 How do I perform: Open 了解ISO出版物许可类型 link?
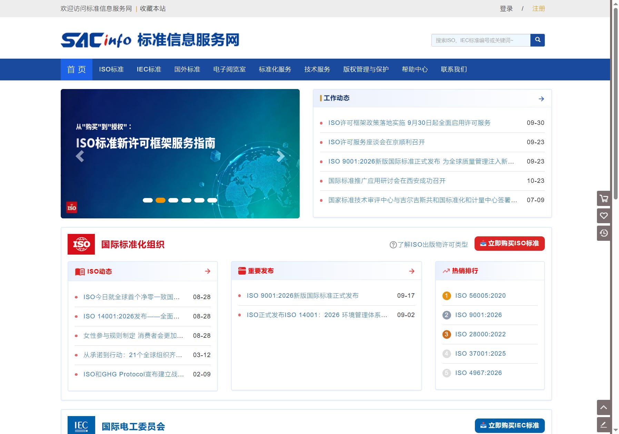(433, 245)
